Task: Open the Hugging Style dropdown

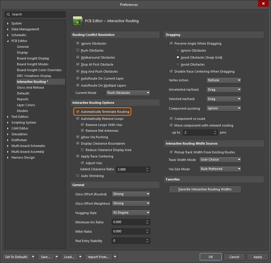Action: click(x=131, y=213)
